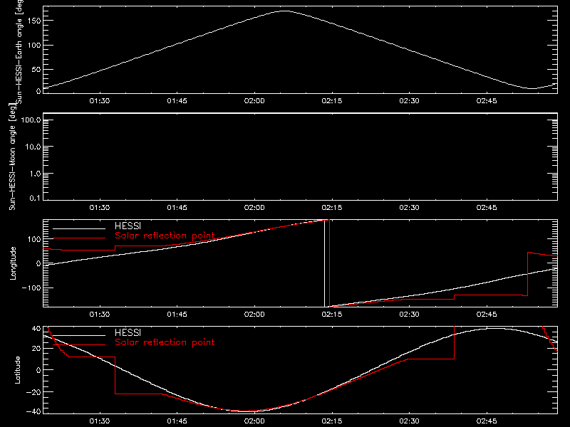Viewport: 570px width, 427px height.
Task: Click 02:00 under the Moon angle plot
Action: (x=254, y=208)
